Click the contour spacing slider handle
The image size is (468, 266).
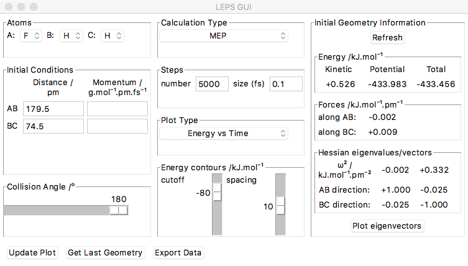[x=280, y=206]
